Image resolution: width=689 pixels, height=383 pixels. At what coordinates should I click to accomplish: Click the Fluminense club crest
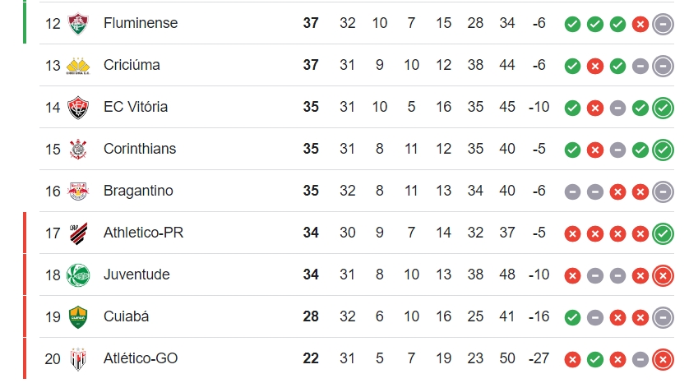(78, 23)
